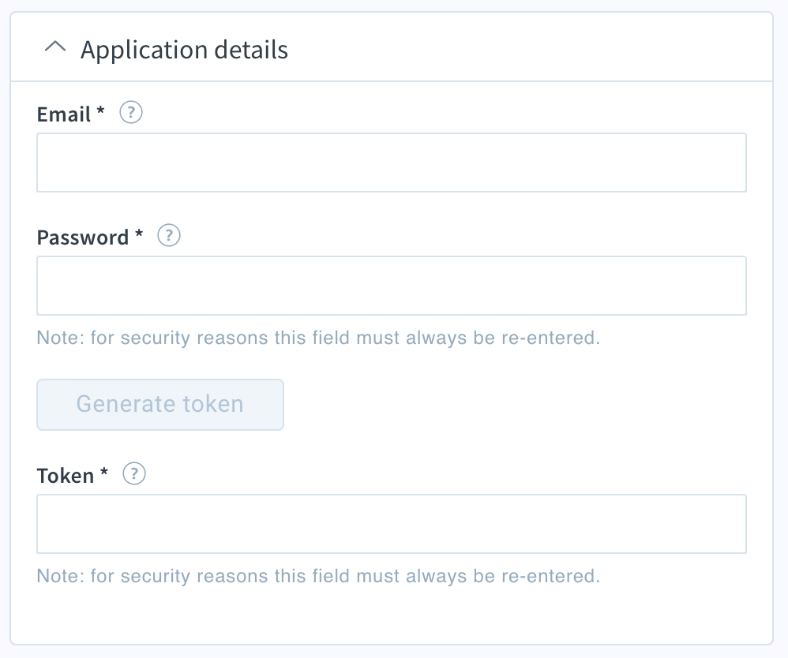This screenshot has height=658, width=788.
Task: Click the Generate token button
Action: (x=160, y=404)
